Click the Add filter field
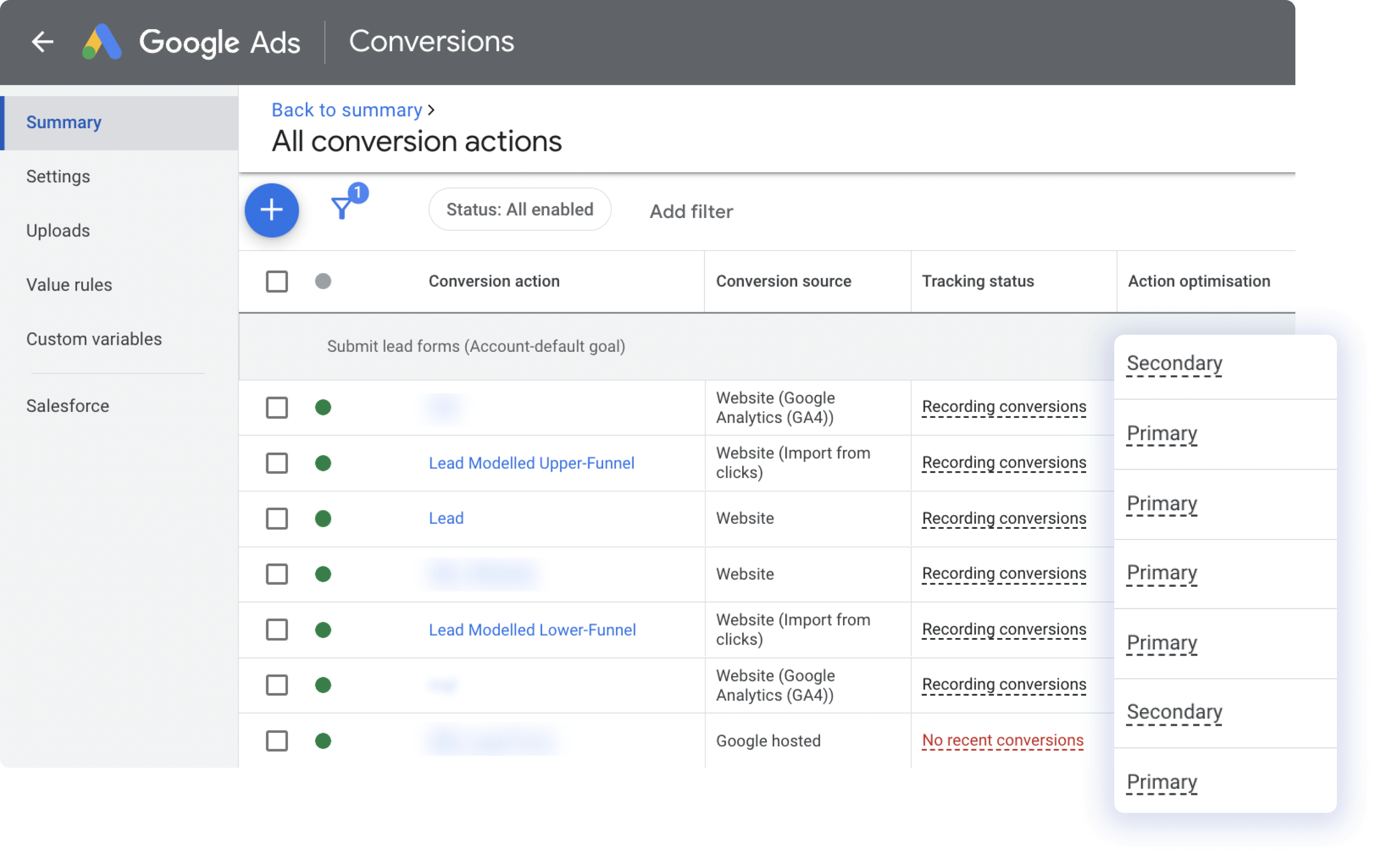Screen dimensions: 1377x857 click(692, 211)
